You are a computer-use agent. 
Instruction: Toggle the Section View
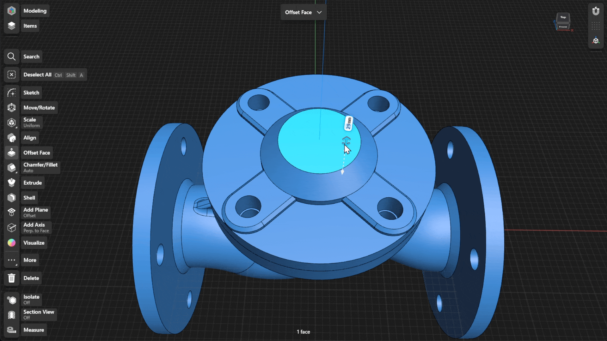click(38, 314)
